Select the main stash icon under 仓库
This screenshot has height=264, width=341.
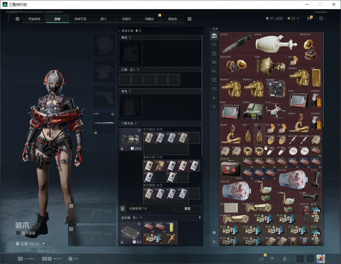(214, 36)
